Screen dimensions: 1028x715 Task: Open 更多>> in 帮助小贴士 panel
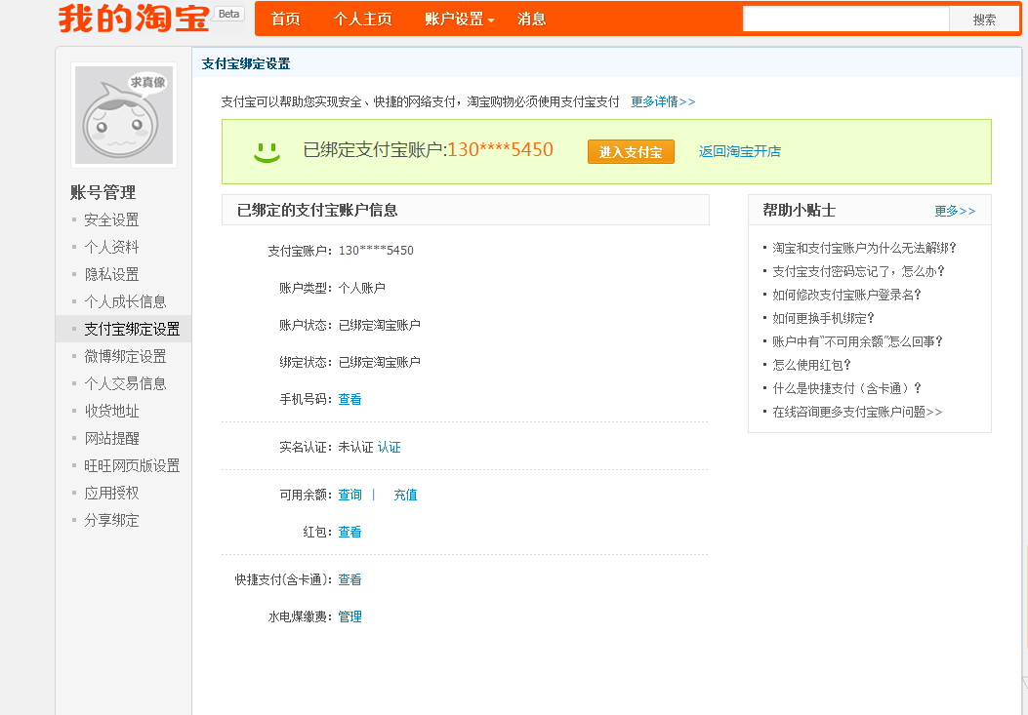coord(955,211)
